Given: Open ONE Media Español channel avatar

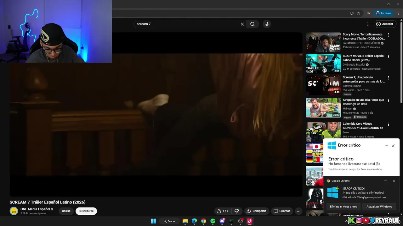Looking at the screenshot, I should point(14,211).
